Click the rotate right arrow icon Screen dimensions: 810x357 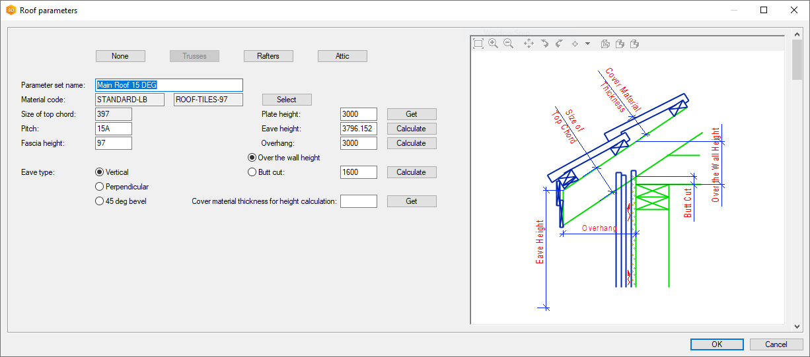click(559, 44)
